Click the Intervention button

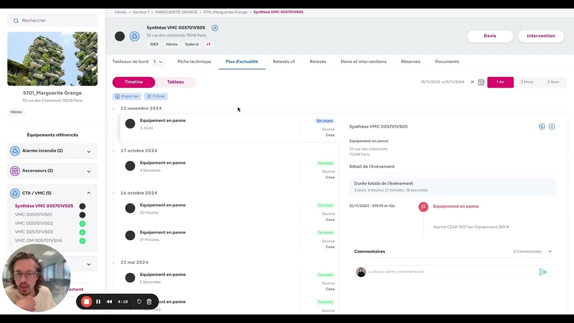540,36
